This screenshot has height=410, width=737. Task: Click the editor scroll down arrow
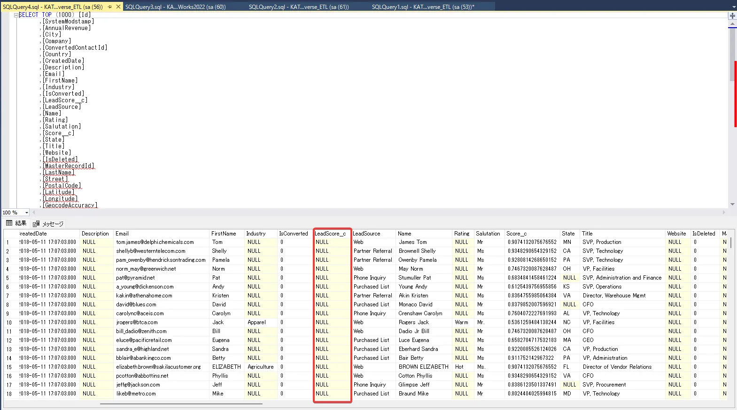click(732, 205)
